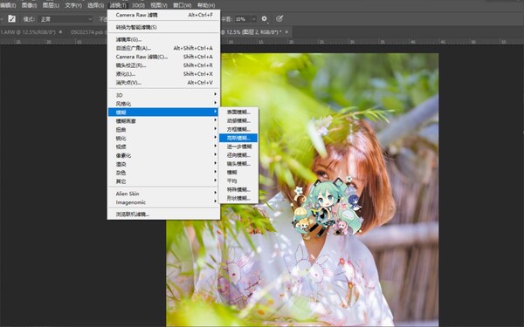Image resolution: width=524 pixels, height=327 pixels.
Task: Select 转换为智能滤镜 menu entry
Action: (x=164, y=27)
